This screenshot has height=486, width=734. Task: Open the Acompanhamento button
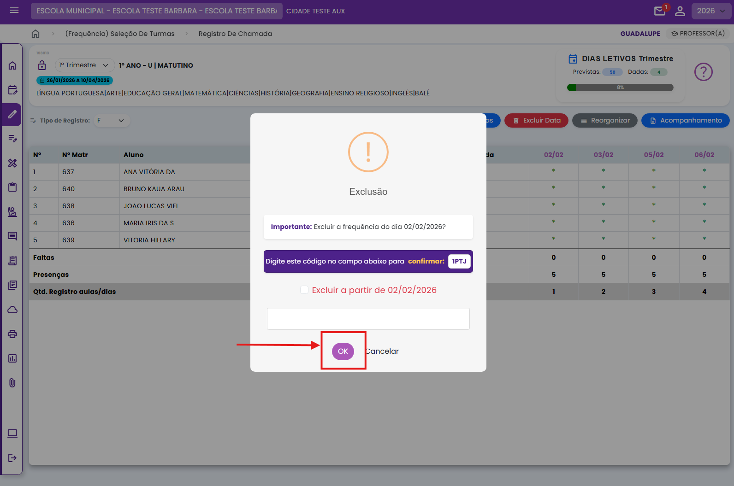point(685,121)
